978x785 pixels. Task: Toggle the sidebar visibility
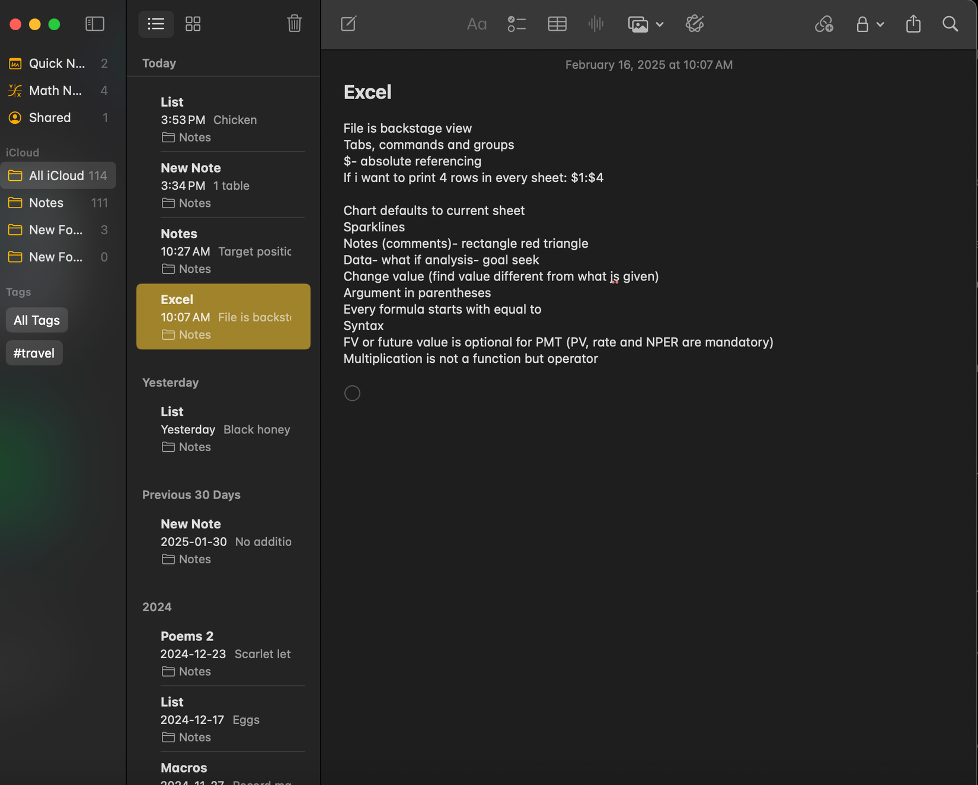95,24
